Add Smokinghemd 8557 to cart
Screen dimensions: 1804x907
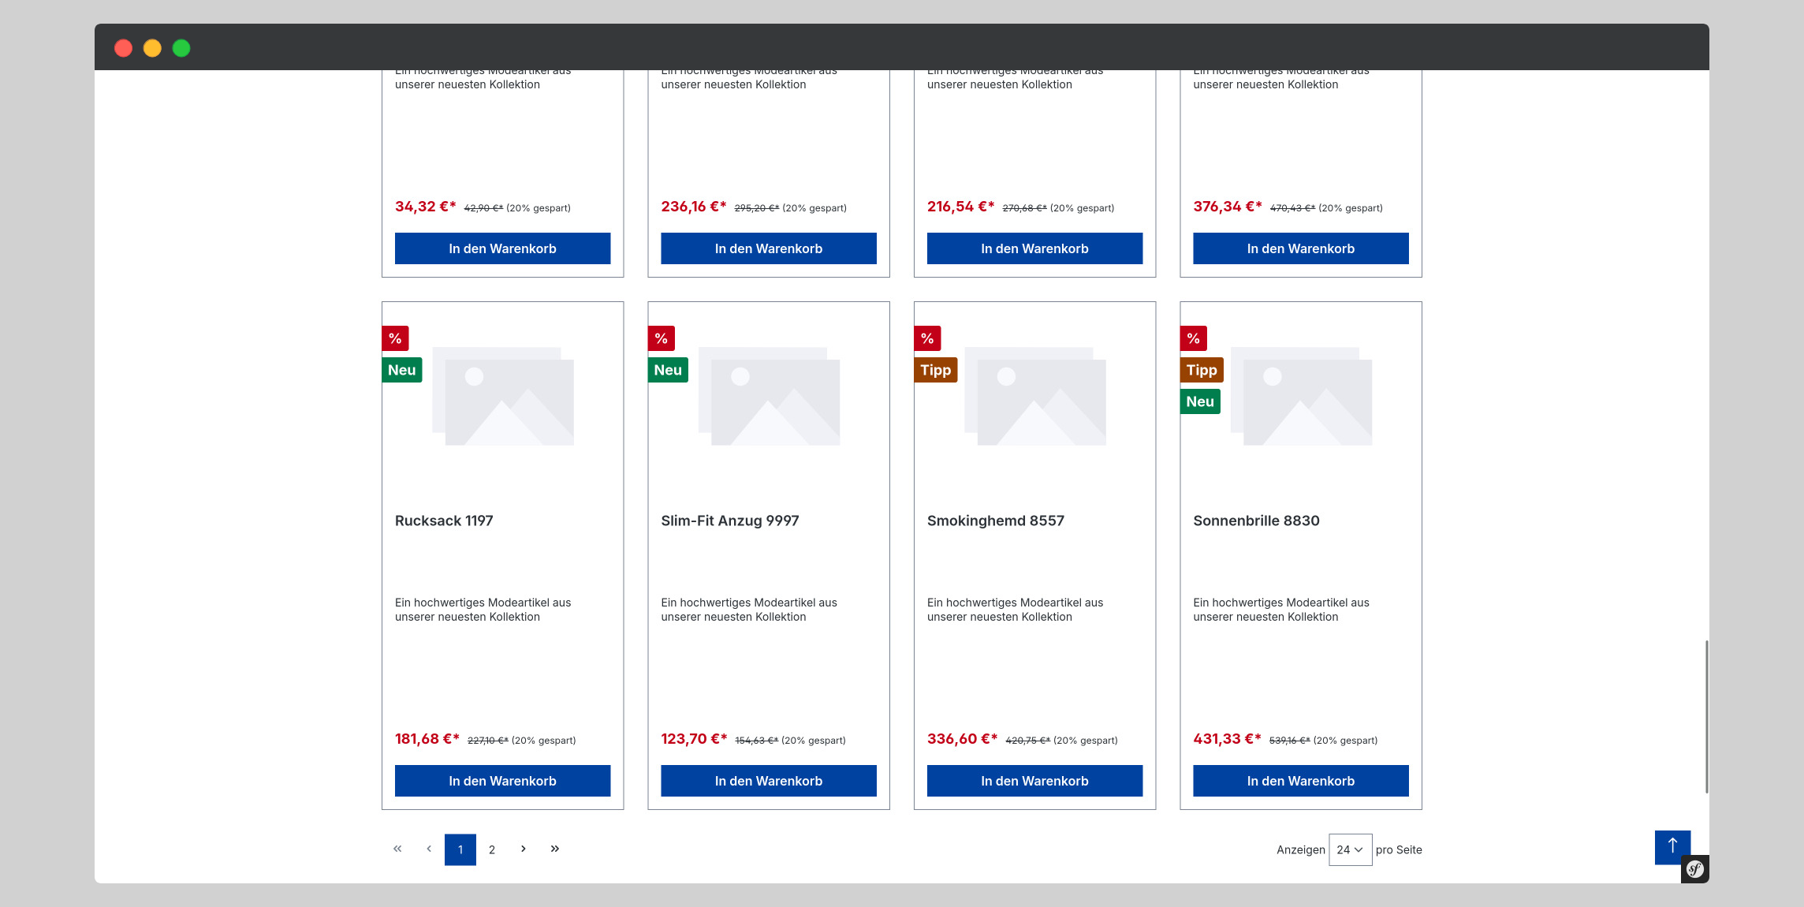click(x=1035, y=781)
